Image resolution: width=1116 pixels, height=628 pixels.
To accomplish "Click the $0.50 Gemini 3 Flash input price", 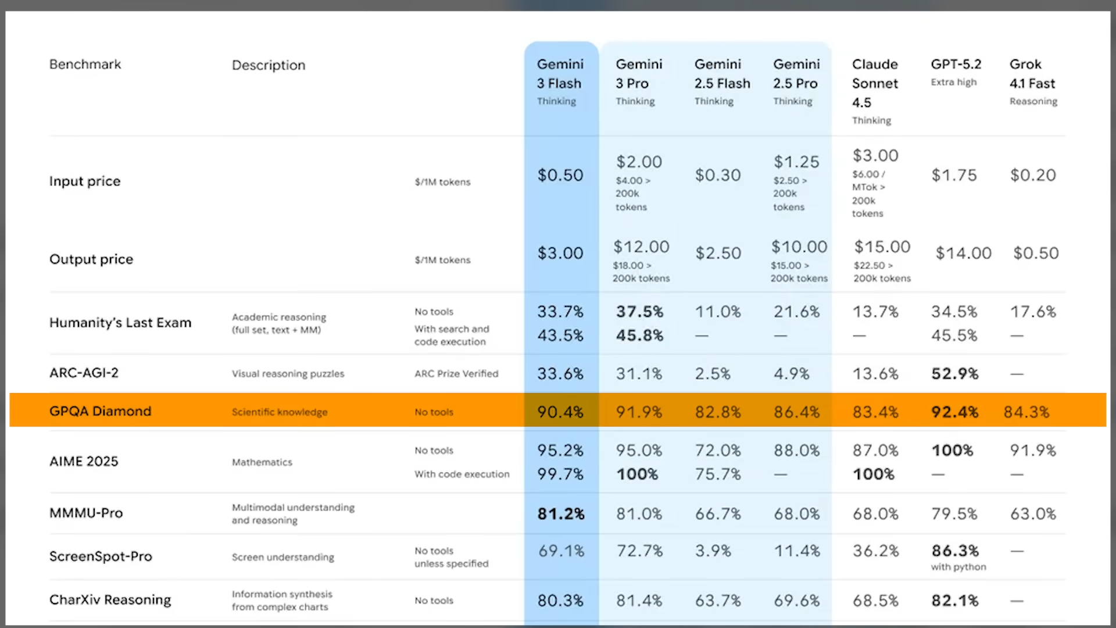I will 560,175.
